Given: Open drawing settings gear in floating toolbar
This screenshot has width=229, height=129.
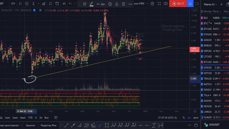Looking at the screenshot, I should [x=110, y=4].
